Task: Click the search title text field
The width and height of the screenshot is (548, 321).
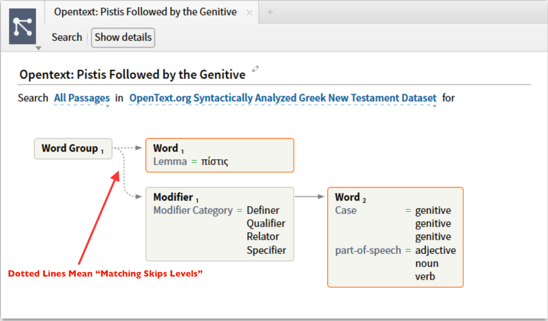Action: click(x=132, y=74)
